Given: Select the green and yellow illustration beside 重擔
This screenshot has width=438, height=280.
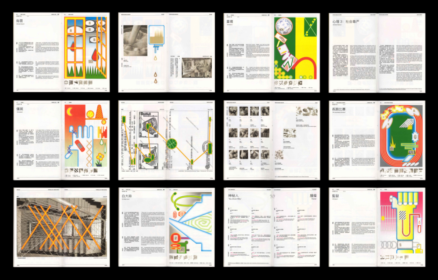Looking at the screenshot, I should point(296,48).
